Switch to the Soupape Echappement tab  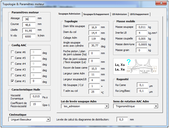coord(96,14)
